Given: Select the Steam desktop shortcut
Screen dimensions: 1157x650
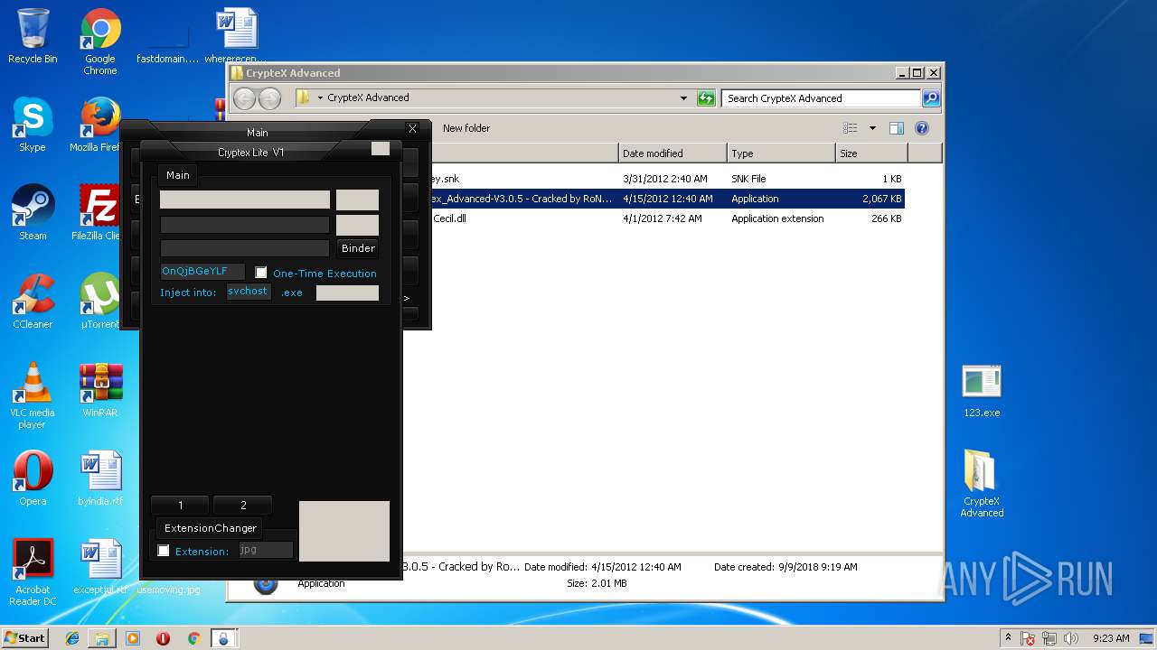Looking at the screenshot, I should click(33, 213).
